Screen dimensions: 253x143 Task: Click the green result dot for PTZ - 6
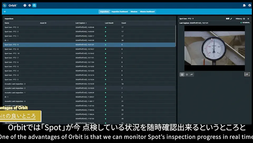click(x=105, y=62)
